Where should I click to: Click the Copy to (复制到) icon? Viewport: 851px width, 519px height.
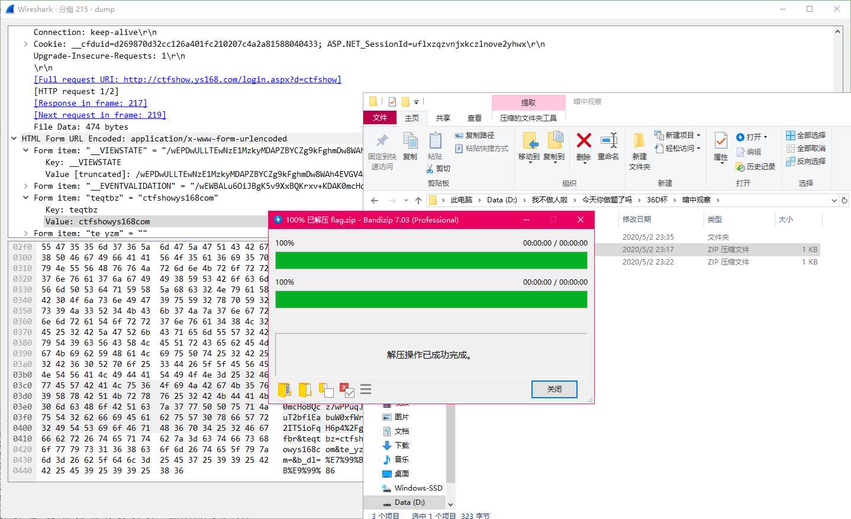[x=555, y=141]
